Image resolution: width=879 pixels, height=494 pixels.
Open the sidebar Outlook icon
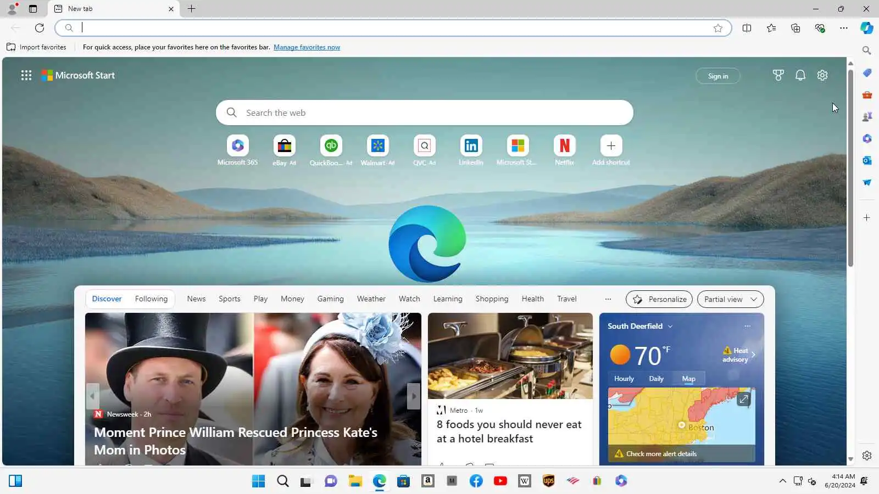coord(867,160)
